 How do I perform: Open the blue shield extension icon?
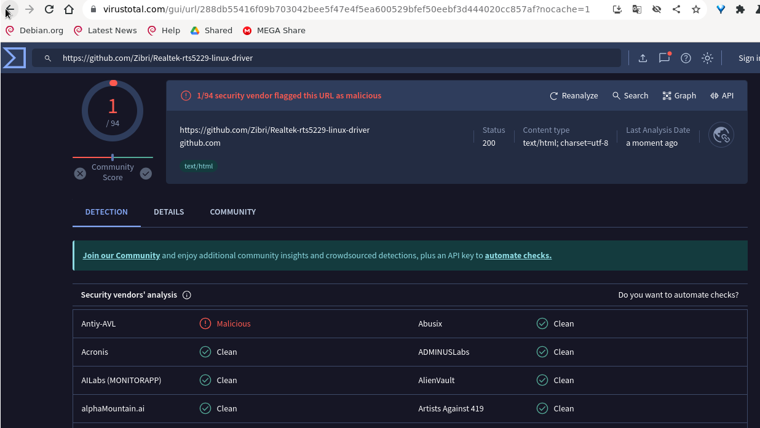(x=721, y=9)
